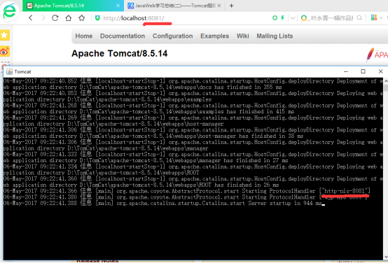The image size is (388, 263).
Task: Go to the browser home page
Action: 69,17
